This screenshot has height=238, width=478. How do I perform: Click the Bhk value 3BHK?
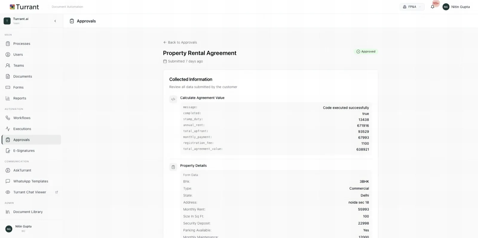point(364,181)
